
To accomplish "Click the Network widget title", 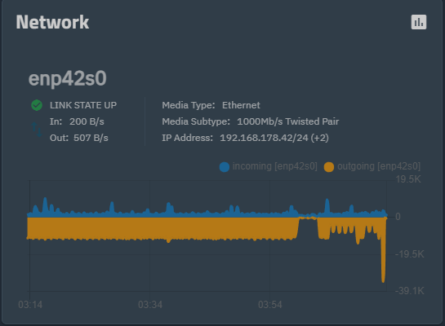I will pyautogui.click(x=52, y=22).
